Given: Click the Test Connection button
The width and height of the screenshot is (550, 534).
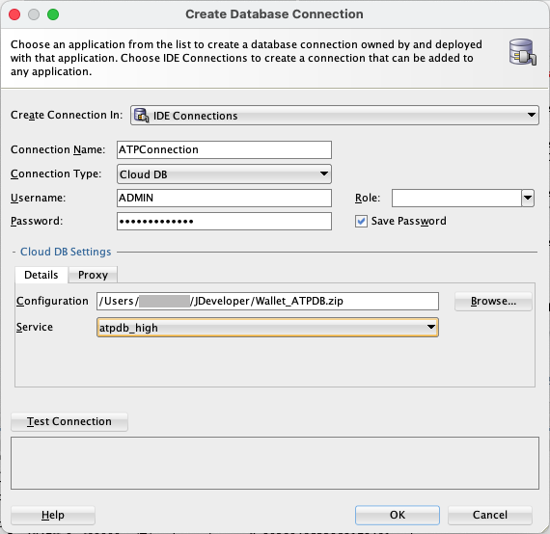Looking at the screenshot, I should click(x=69, y=421).
